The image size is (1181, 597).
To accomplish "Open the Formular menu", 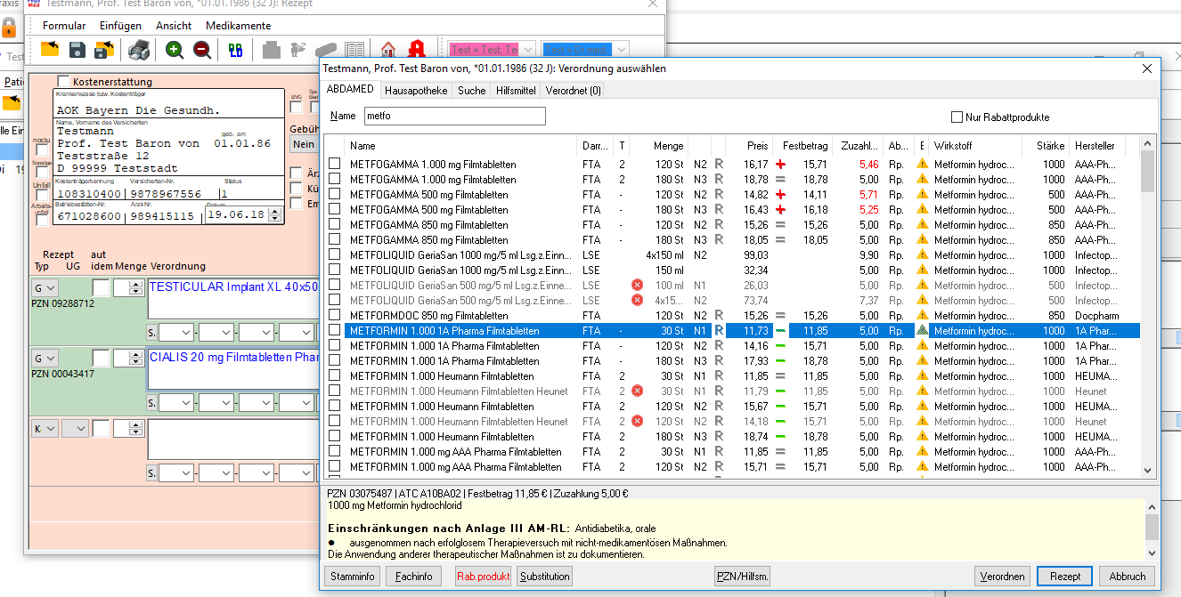I will pyautogui.click(x=64, y=26).
